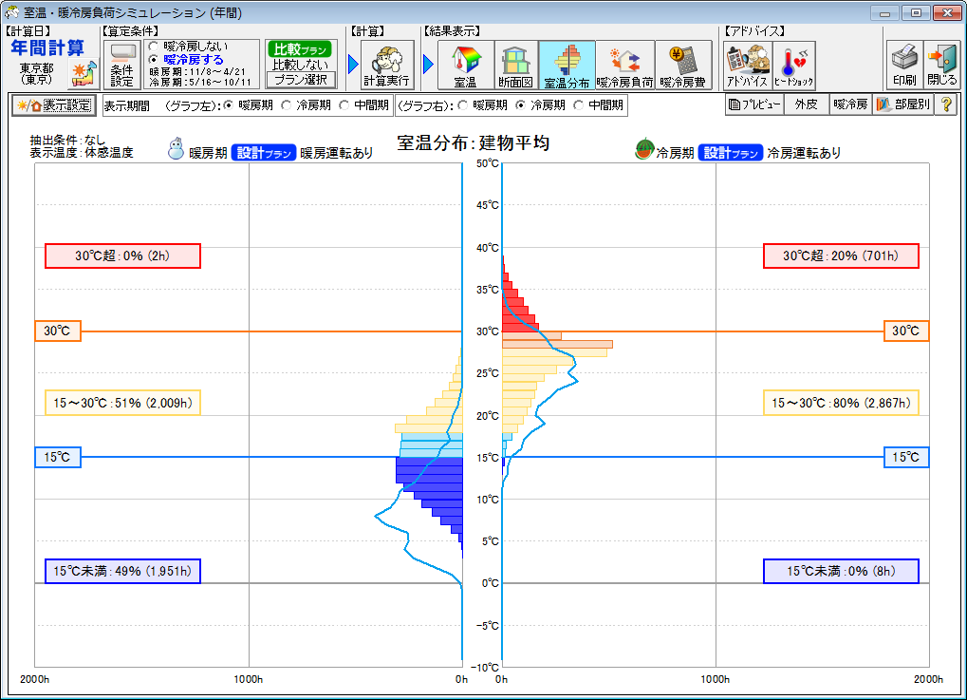The width and height of the screenshot is (967, 700).
Task: Click the 暖冷房 button on right toolbar
Action: pyautogui.click(x=850, y=104)
